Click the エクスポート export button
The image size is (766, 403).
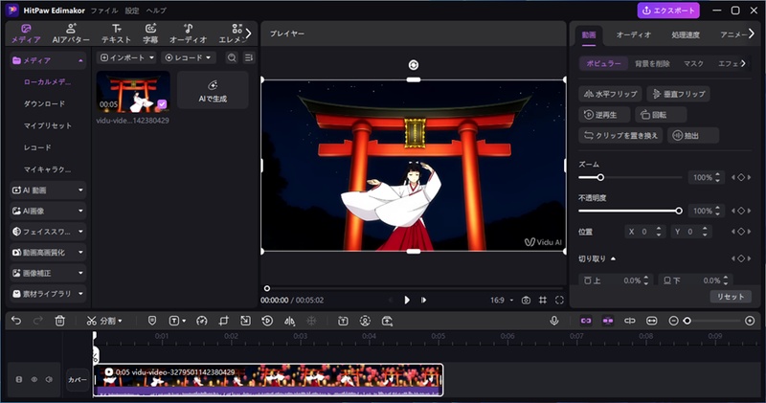[667, 11]
